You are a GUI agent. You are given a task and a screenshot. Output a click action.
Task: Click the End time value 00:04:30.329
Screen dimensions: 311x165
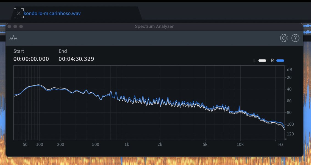tap(76, 59)
